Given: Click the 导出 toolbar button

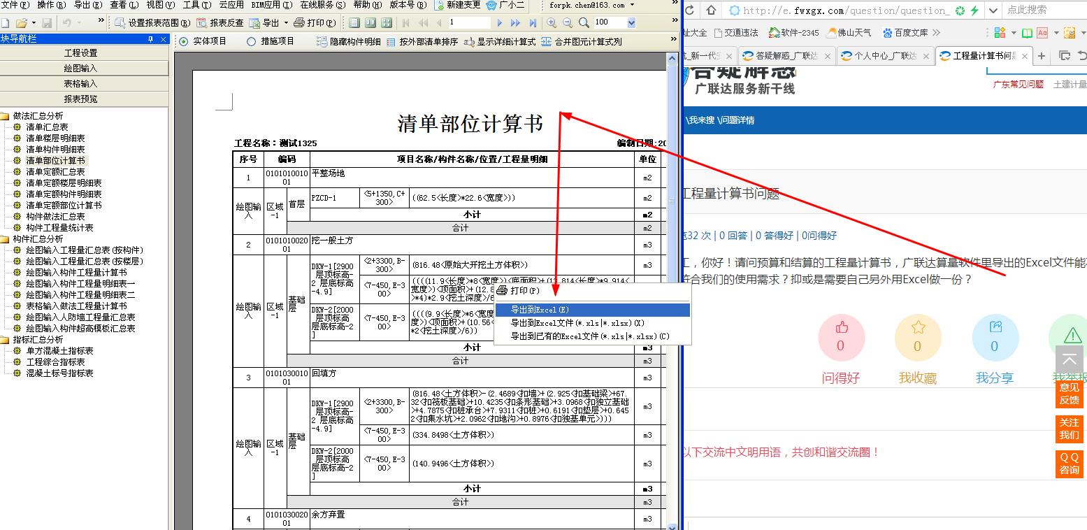Looking at the screenshot, I should (x=265, y=22).
